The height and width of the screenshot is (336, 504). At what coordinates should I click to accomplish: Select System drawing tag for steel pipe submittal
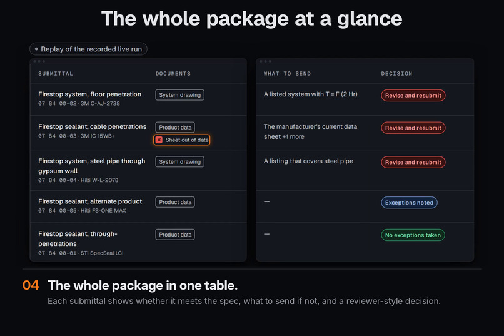(179, 161)
